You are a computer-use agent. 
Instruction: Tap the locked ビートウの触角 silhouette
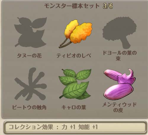[x=30, y=84]
